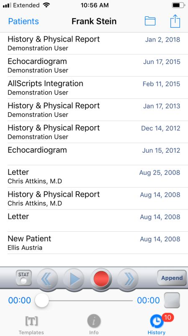Tap the share icon at top right

175,21
